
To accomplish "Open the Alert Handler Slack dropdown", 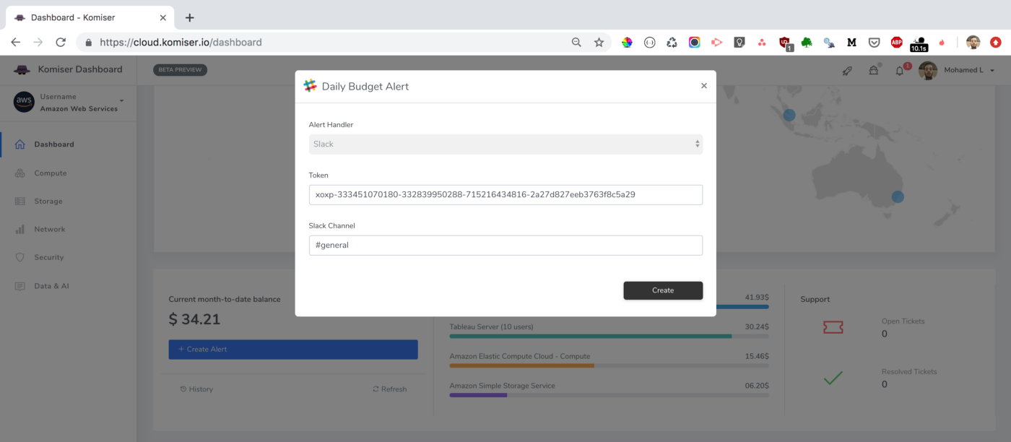I will pos(506,144).
